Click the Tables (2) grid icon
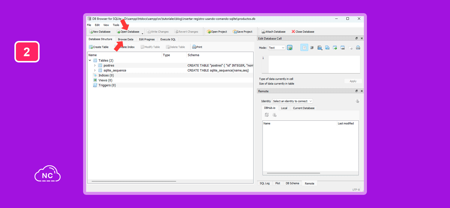 [x=95, y=60]
